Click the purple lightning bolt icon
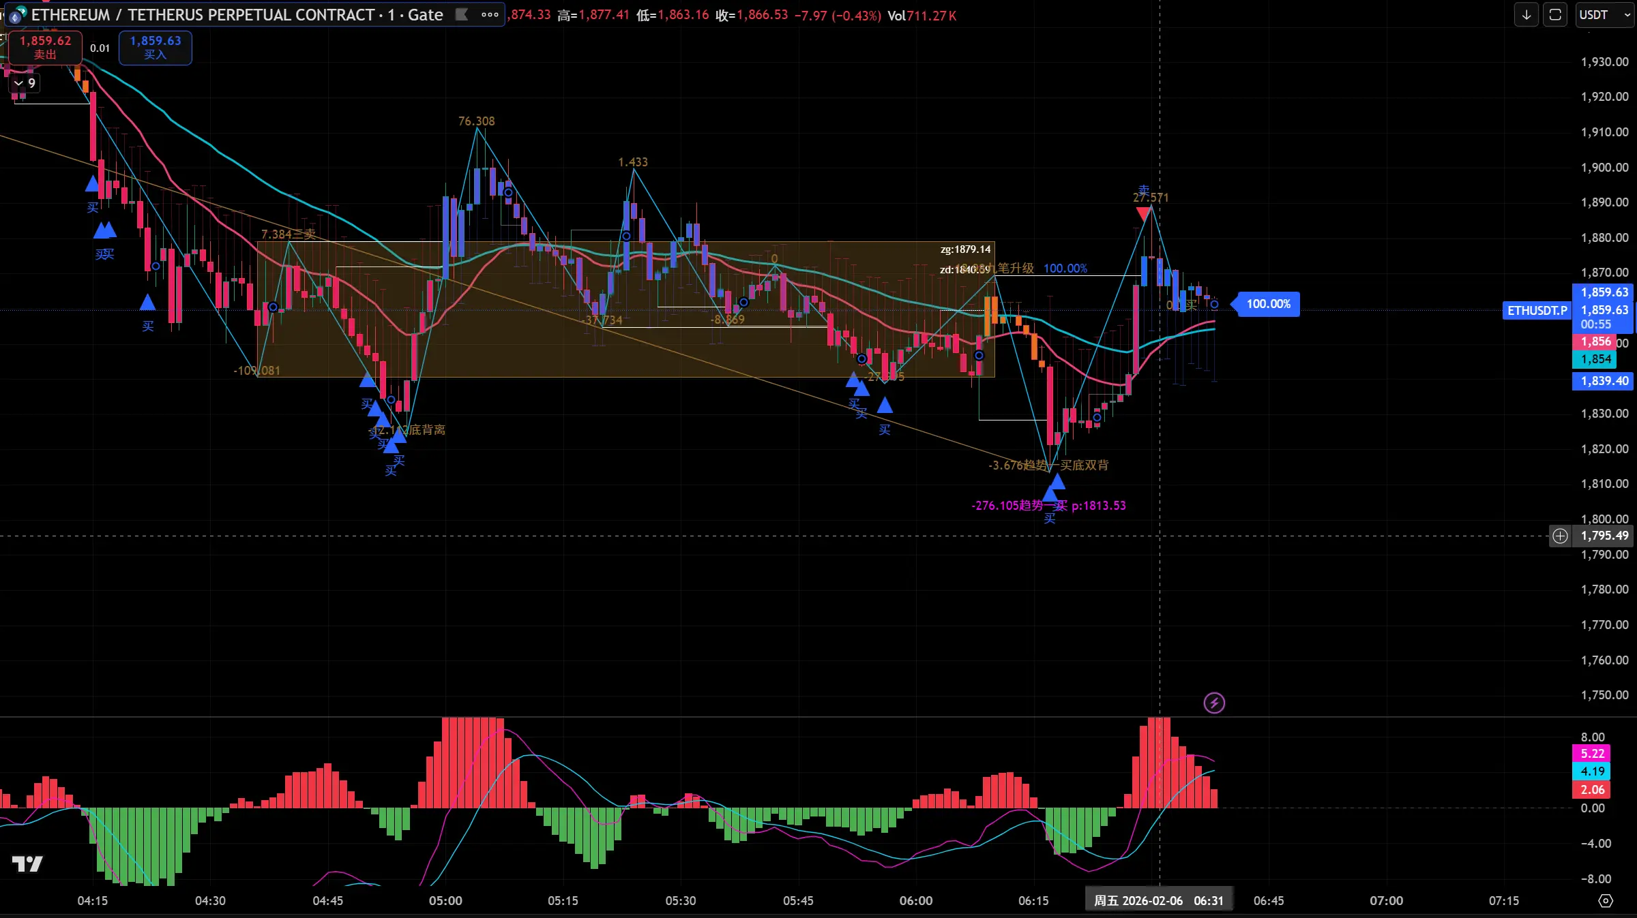This screenshot has width=1637, height=918. click(1214, 703)
